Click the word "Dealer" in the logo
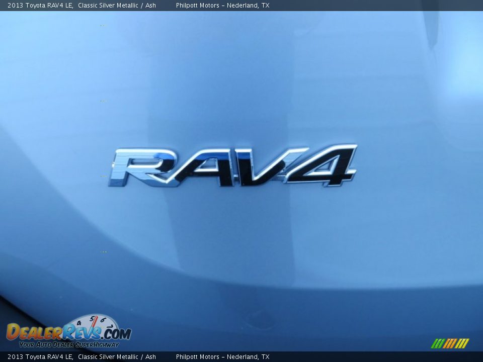Screen dimensions: 483x362 point(34,332)
